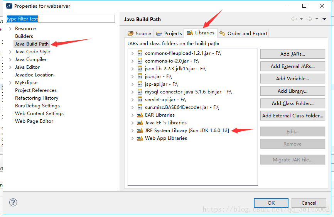The width and height of the screenshot is (334, 217).
Task: Click jar icon of json-lib-2.2.3-jdk15.jar
Action: [x=140, y=69]
